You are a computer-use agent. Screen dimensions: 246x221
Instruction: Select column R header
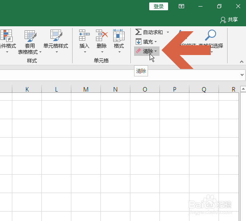click(229, 89)
